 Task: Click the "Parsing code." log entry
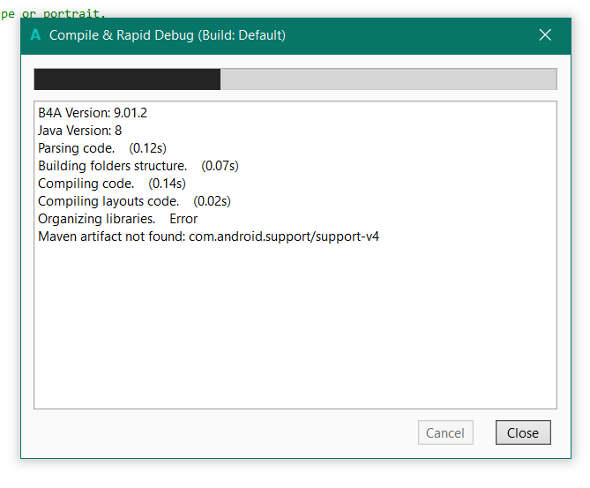coord(77,148)
